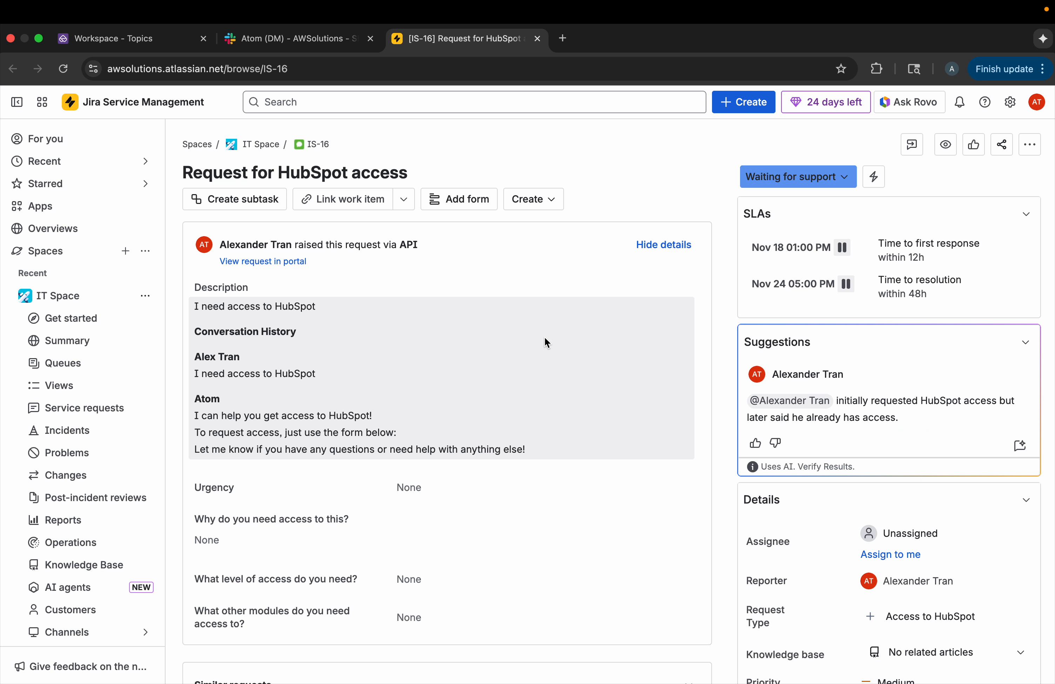1055x684 pixels.
Task: Collapse the Details panel
Action: click(1027, 500)
